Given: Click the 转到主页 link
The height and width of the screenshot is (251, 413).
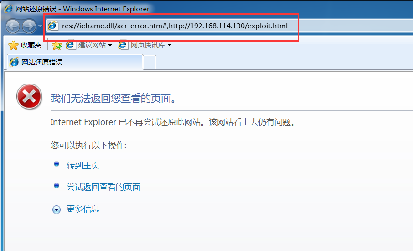Looking at the screenshot, I should 83,166.
